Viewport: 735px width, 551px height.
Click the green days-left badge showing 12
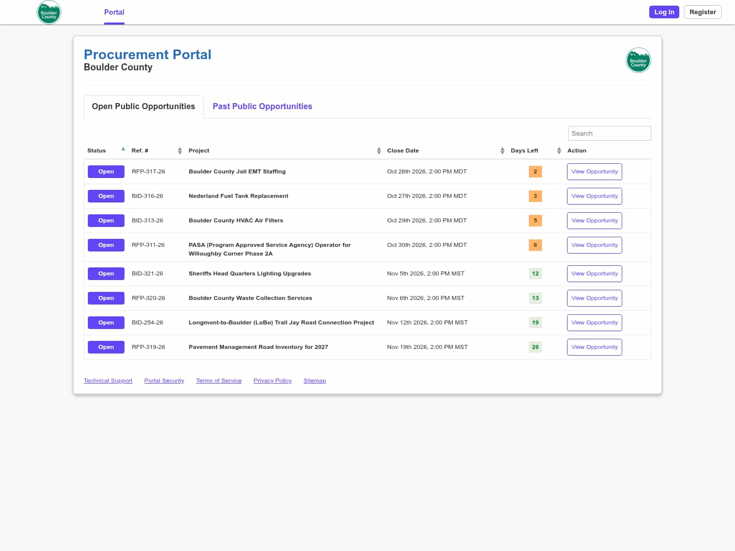pyautogui.click(x=535, y=273)
